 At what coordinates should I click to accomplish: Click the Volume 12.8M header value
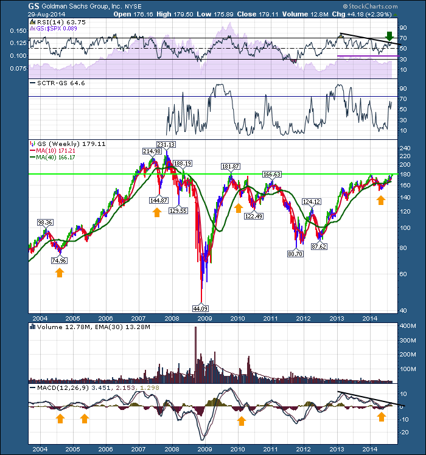tap(305, 14)
